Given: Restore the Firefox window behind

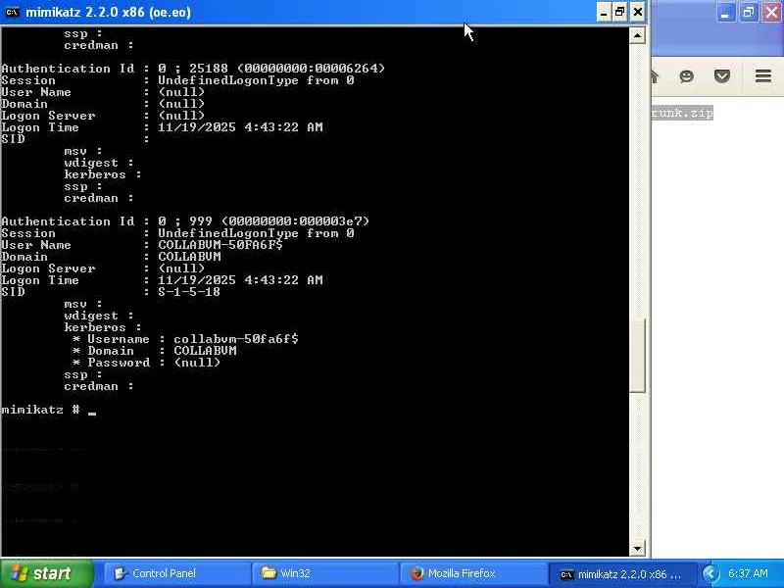Looking at the screenshot, I should click(x=749, y=12).
